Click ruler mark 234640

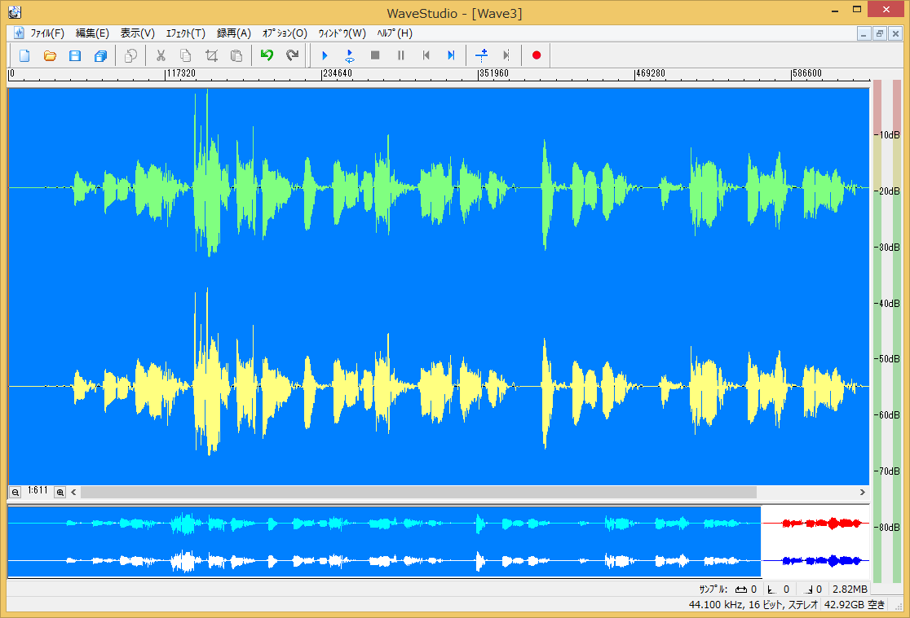338,73
